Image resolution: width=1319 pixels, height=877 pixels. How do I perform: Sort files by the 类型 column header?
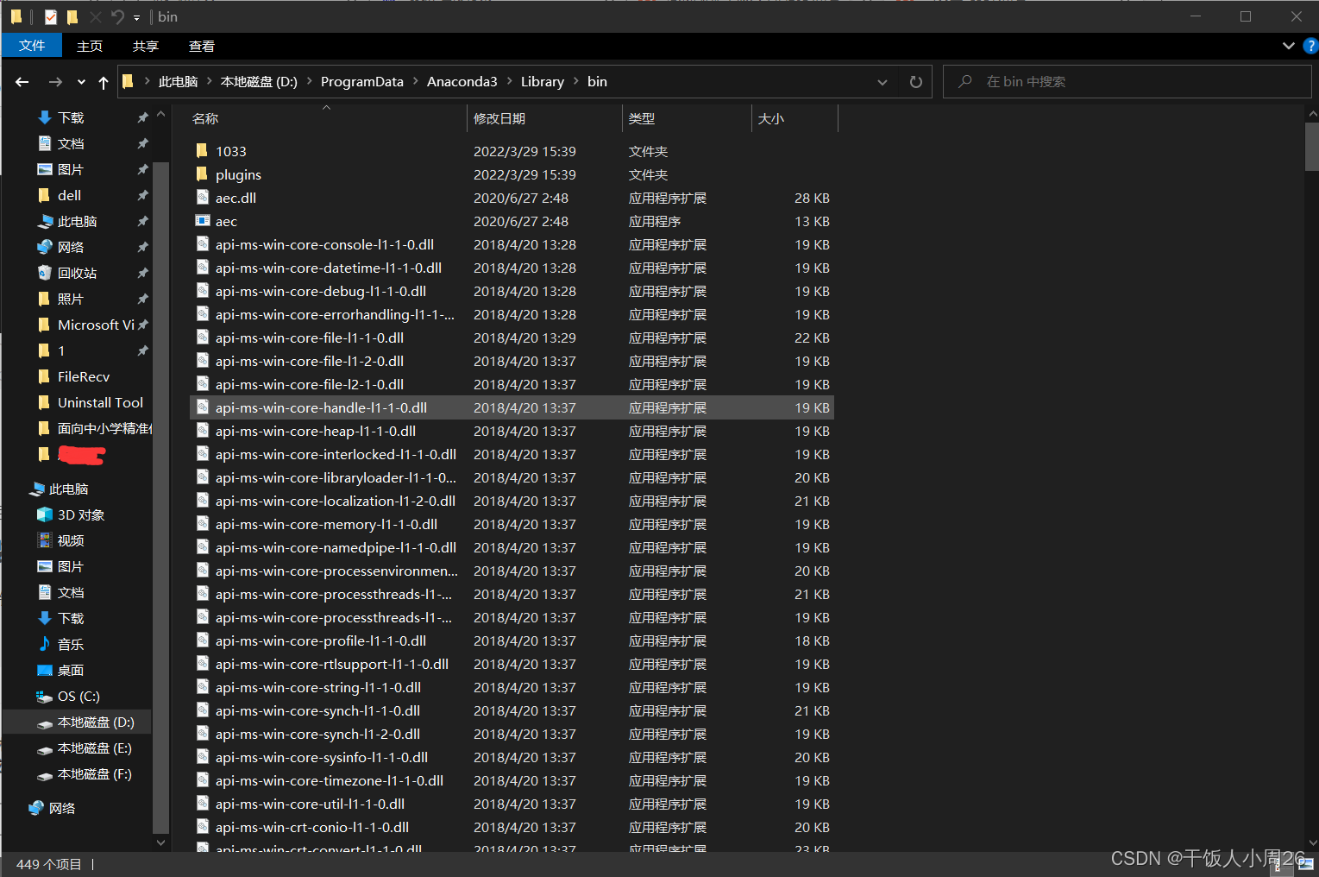[x=687, y=118]
